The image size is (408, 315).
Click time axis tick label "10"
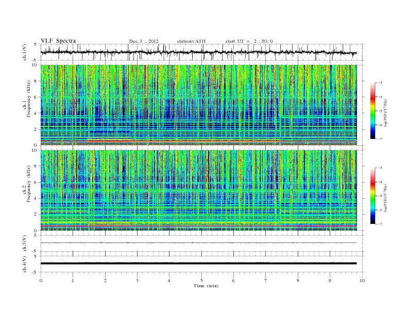point(362,281)
